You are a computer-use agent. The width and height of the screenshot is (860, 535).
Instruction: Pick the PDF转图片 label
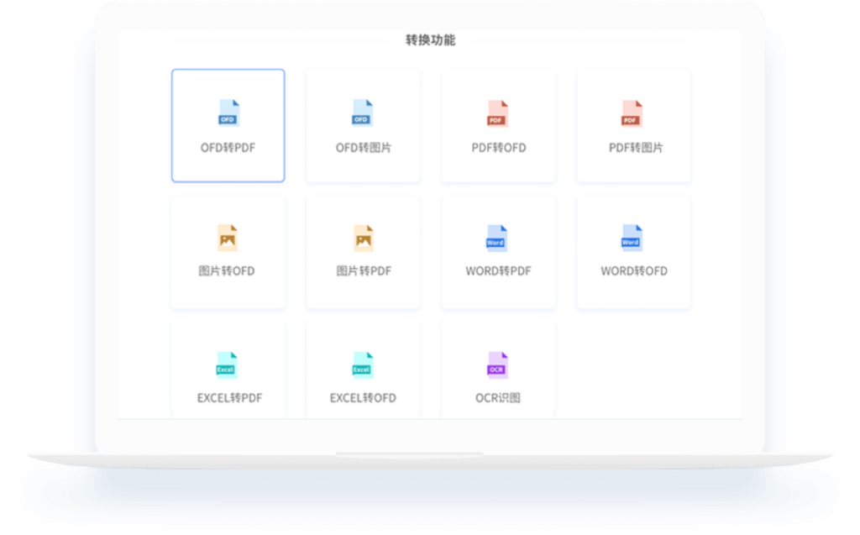point(636,148)
